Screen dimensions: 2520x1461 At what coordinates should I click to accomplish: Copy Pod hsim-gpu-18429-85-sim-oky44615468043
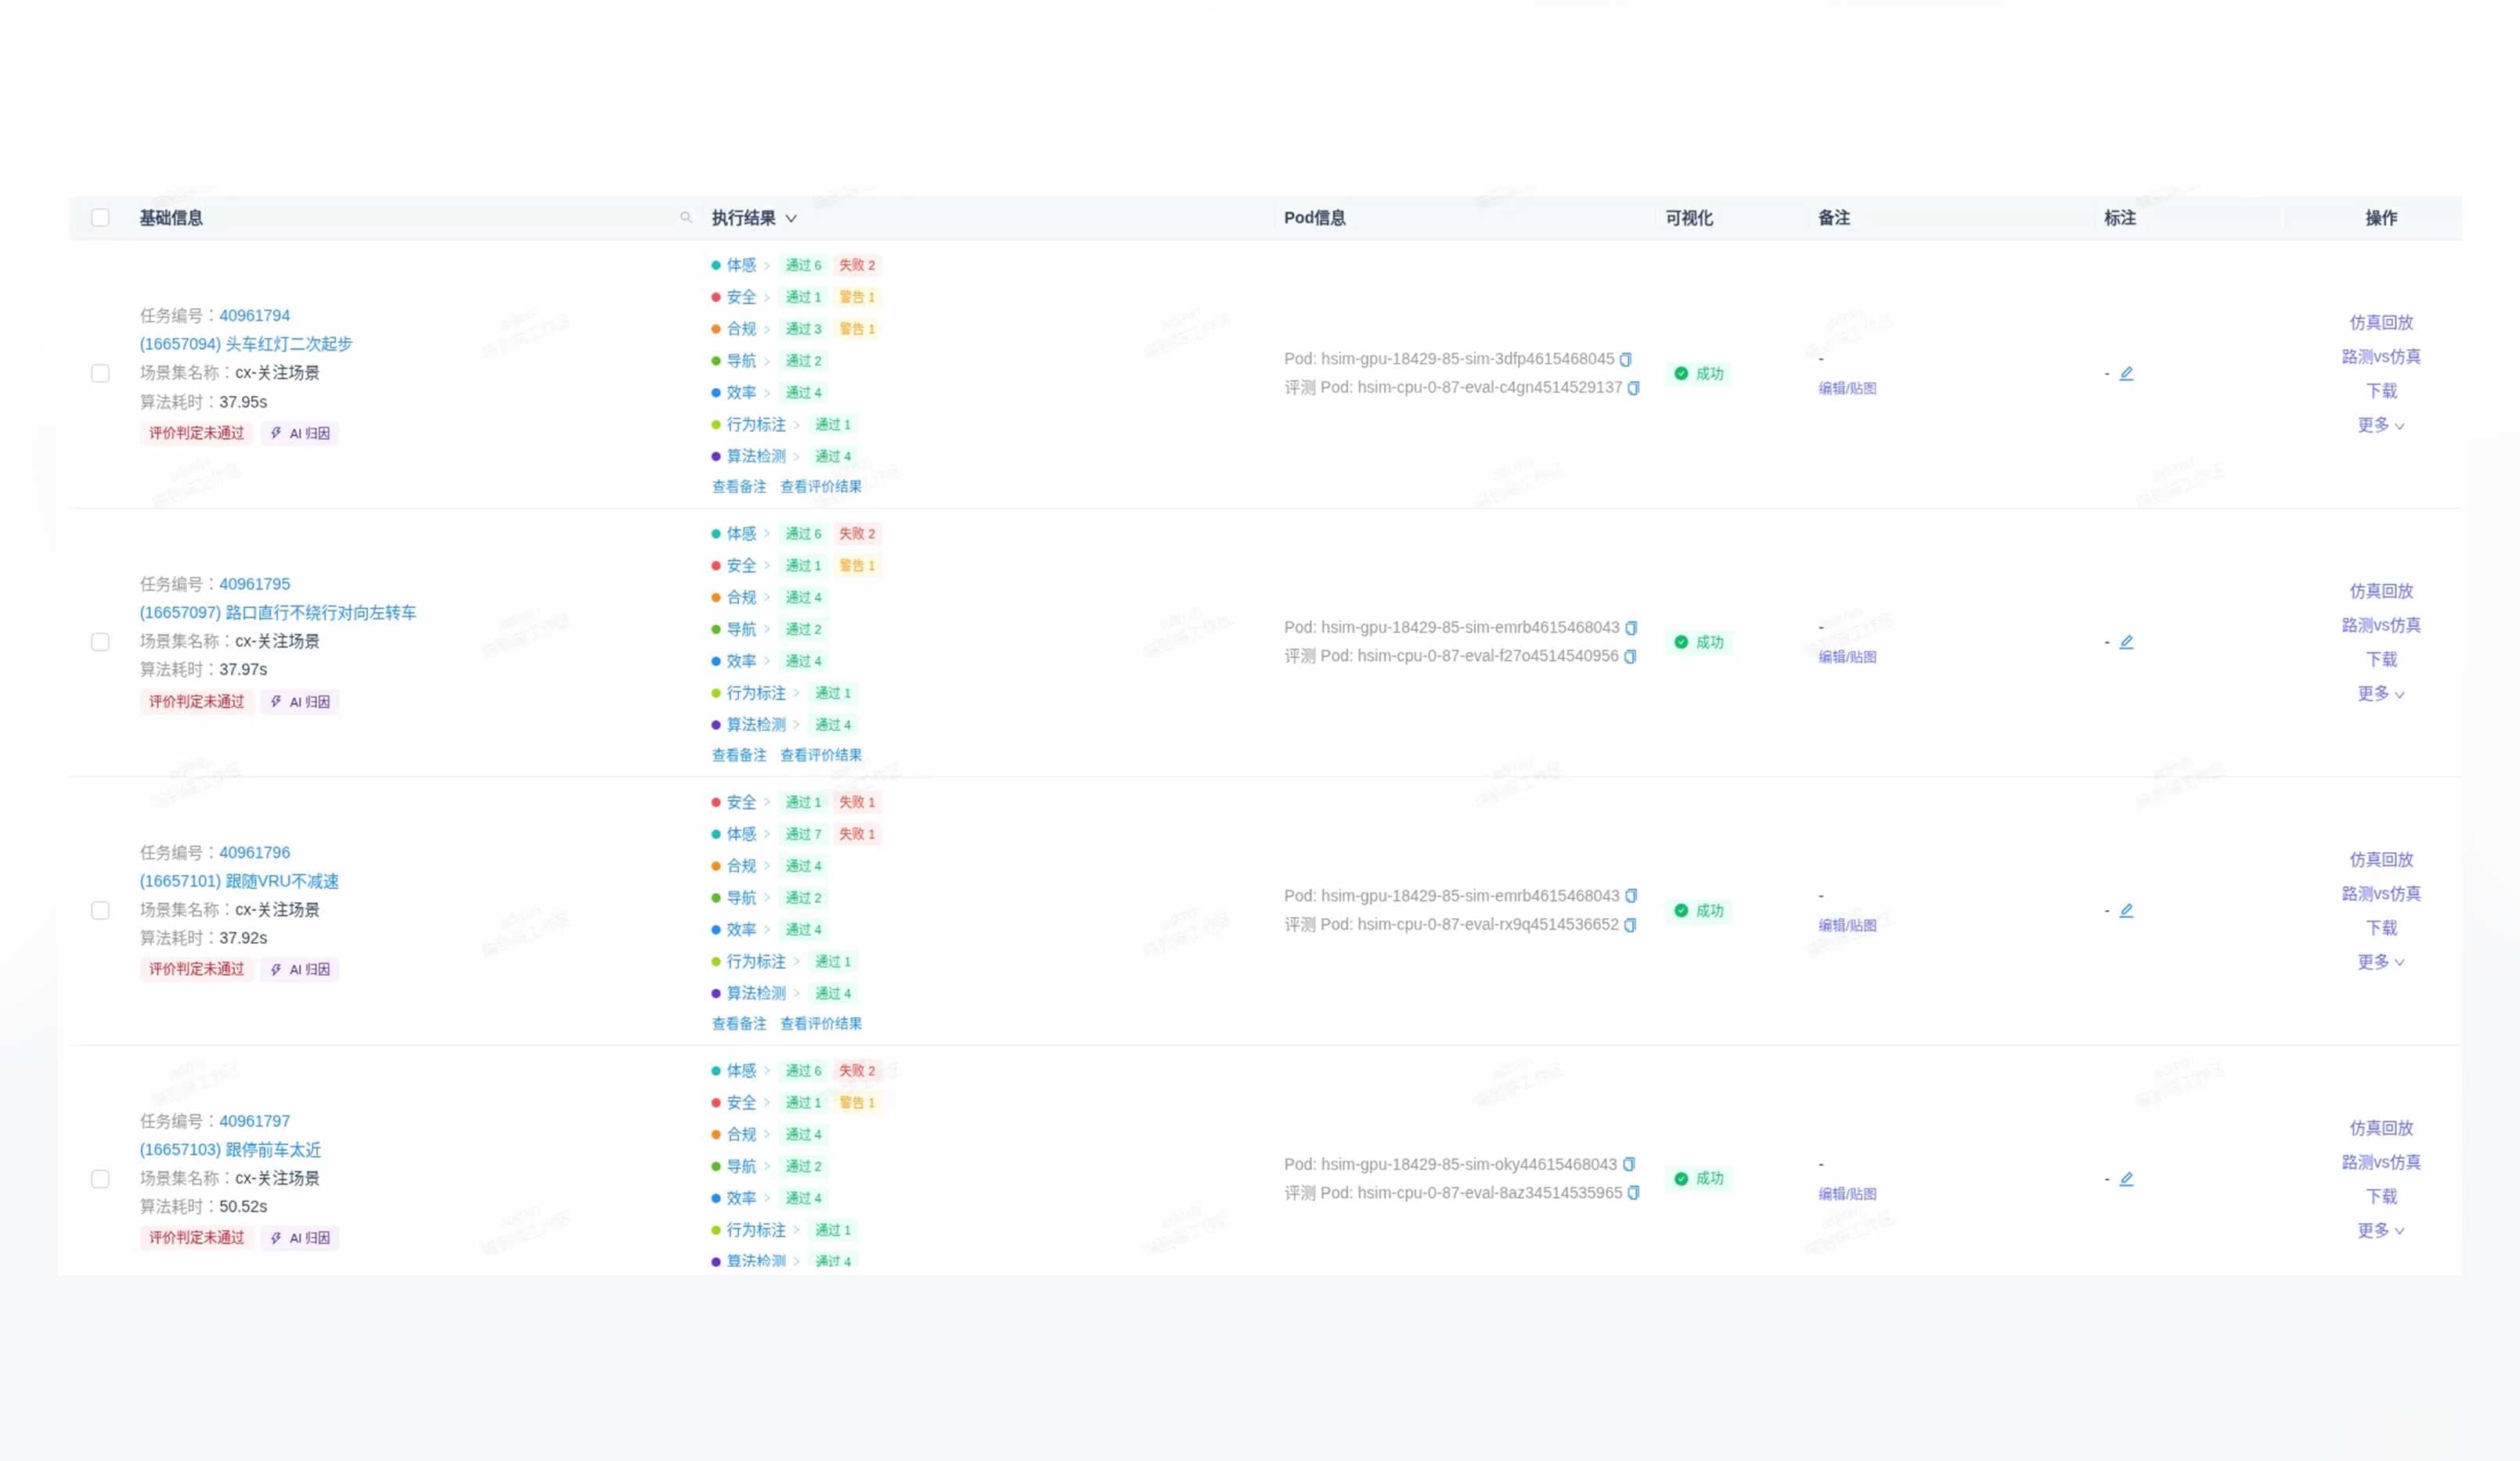click(x=1629, y=1164)
